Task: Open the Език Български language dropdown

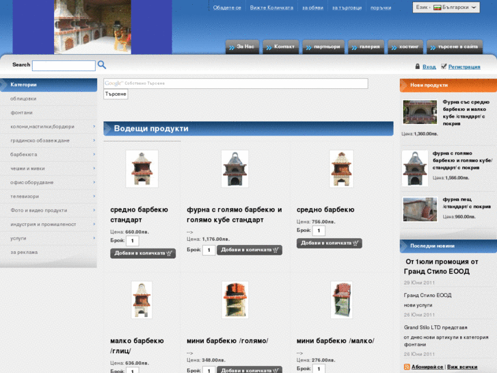Action: coord(446,8)
